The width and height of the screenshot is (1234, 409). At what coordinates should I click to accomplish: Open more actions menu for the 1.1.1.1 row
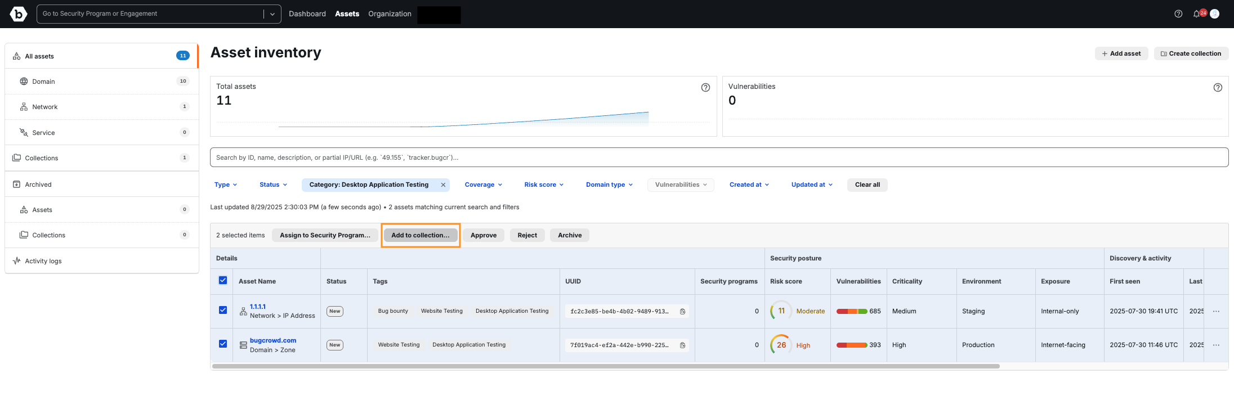1216,312
